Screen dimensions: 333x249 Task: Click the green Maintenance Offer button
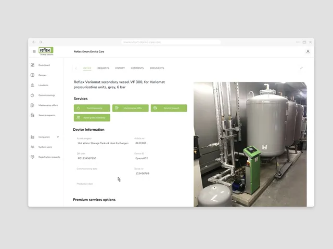pos(131,108)
